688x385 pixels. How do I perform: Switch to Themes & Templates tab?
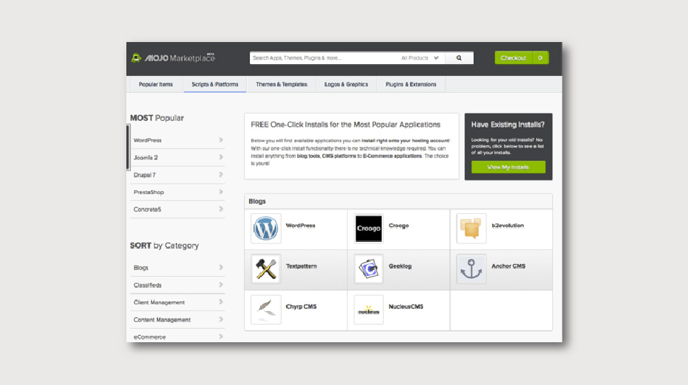coord(282,85)
